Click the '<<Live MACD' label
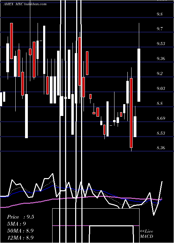 point(147,234)
